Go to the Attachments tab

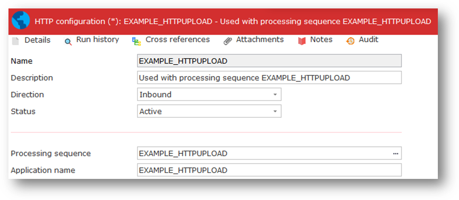click(x=260, y=40)
